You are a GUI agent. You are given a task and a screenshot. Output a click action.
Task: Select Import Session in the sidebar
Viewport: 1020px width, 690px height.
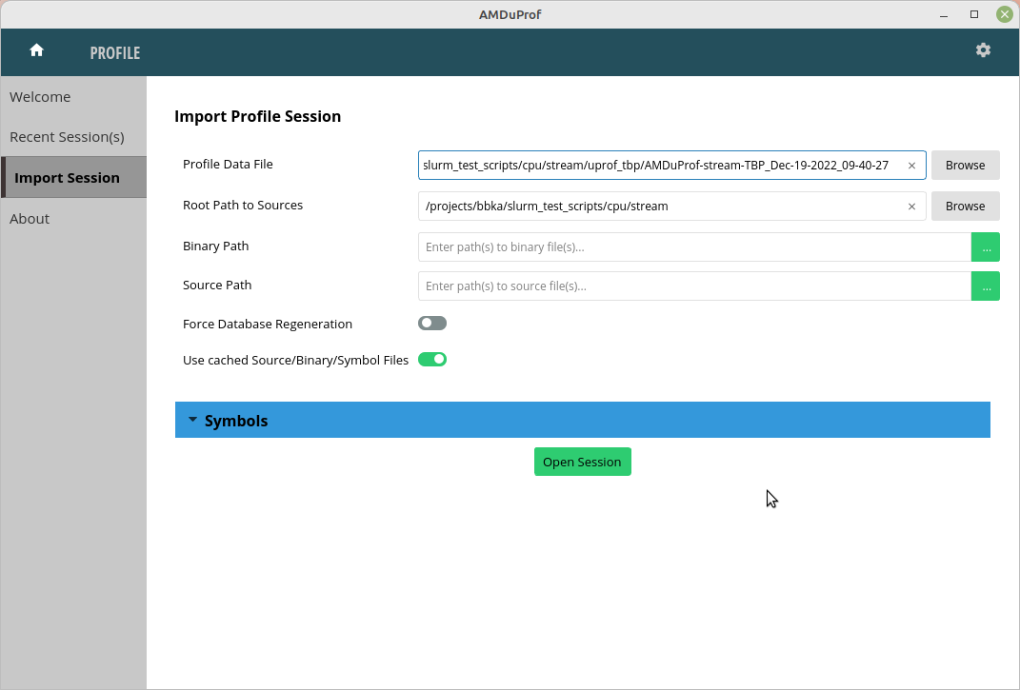click(x=68, y=177)
